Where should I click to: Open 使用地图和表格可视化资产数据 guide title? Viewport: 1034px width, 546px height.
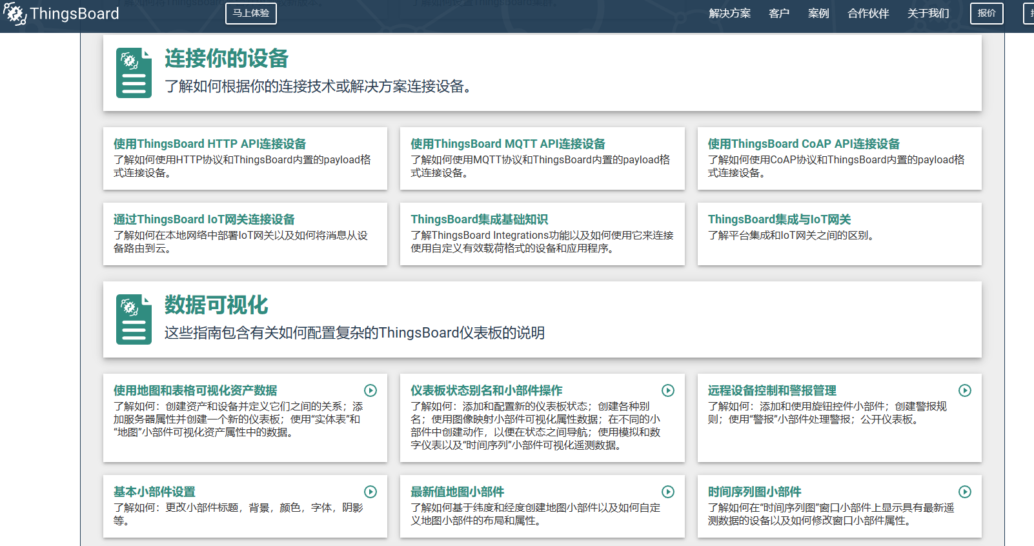click(x=196, y=390)
